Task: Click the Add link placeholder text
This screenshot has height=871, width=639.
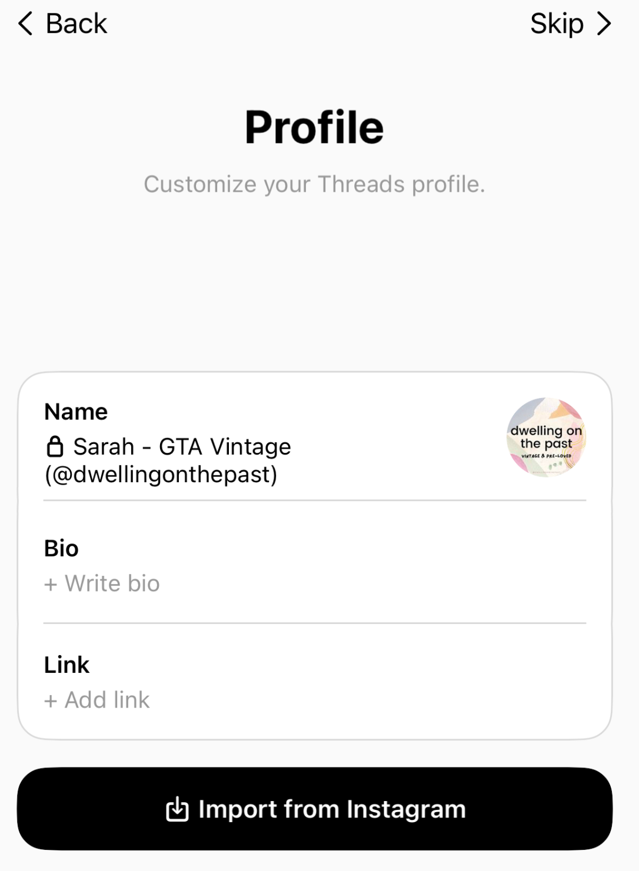Action: [107, 700]
